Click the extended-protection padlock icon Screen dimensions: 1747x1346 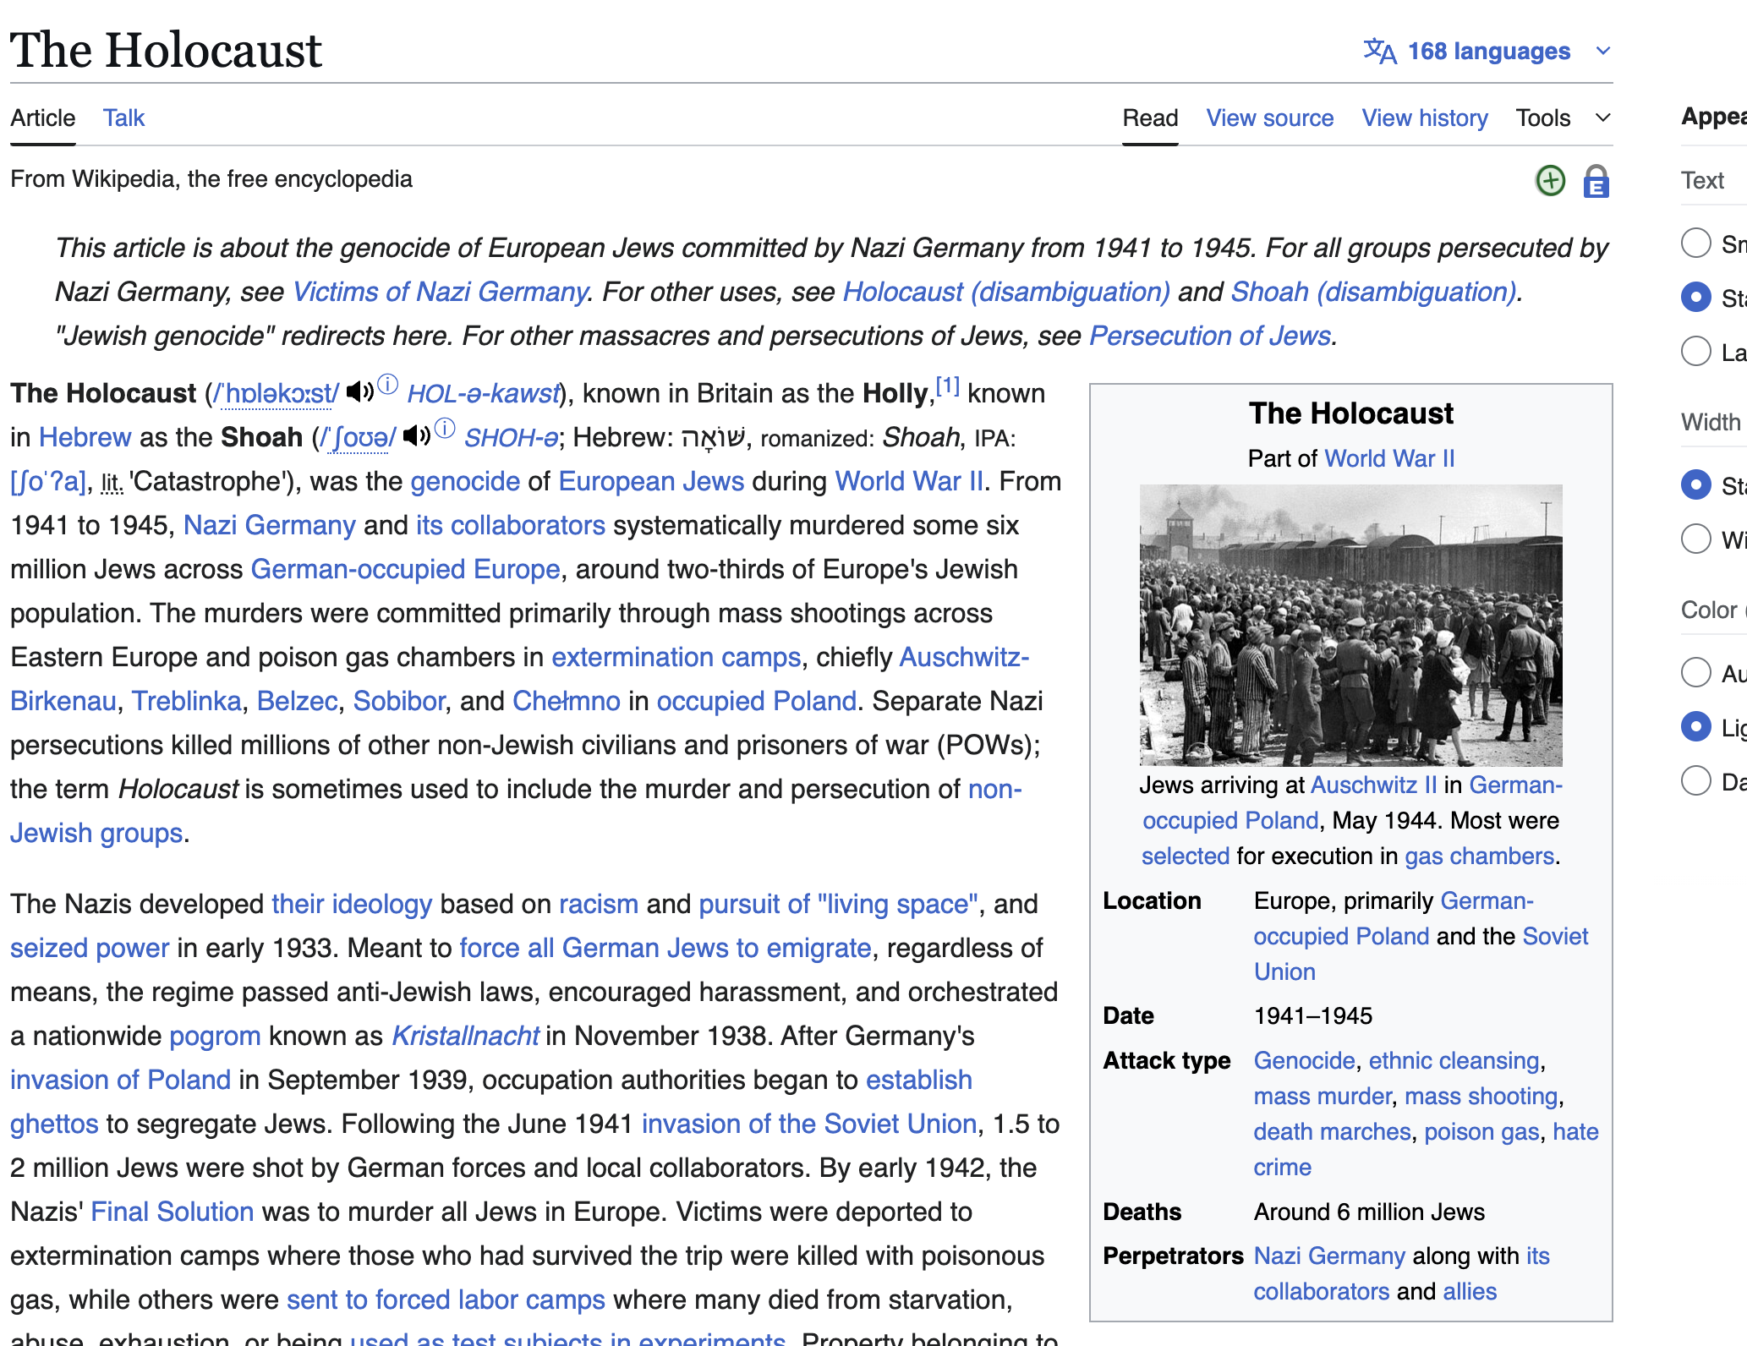(x=1596, y=181)
